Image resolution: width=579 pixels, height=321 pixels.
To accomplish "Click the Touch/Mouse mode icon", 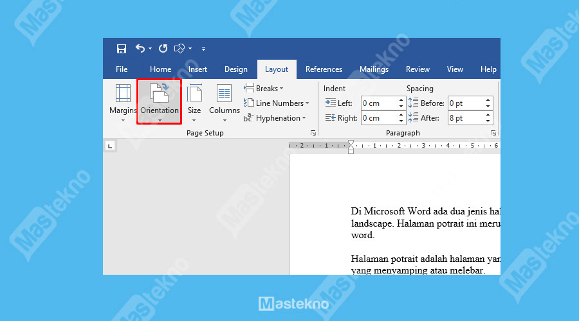I will (x=179, y=49).
